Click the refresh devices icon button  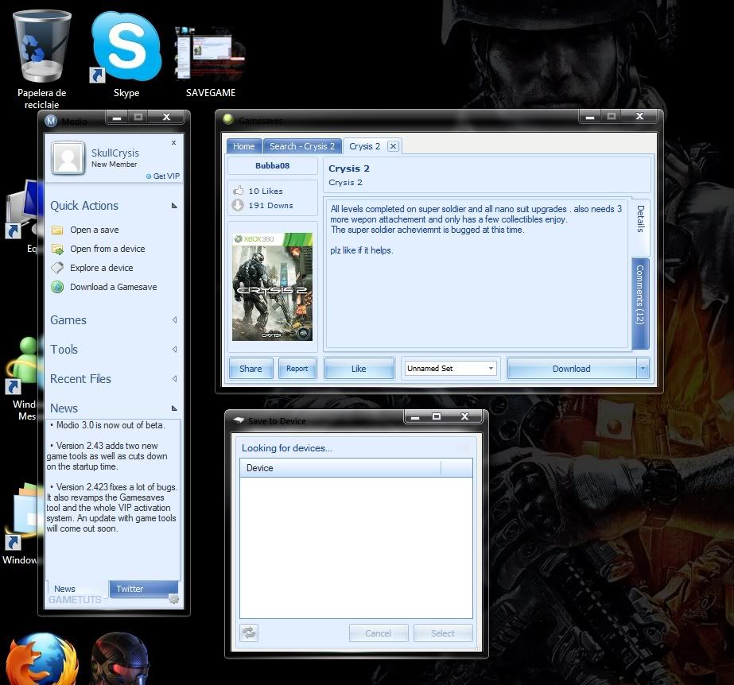tap(249, 633)
